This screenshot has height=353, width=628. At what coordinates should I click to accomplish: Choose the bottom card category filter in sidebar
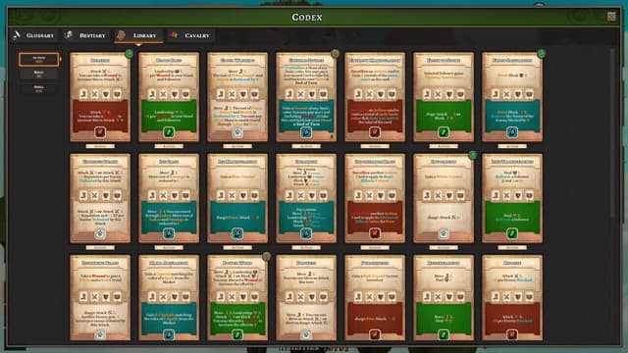39,88
